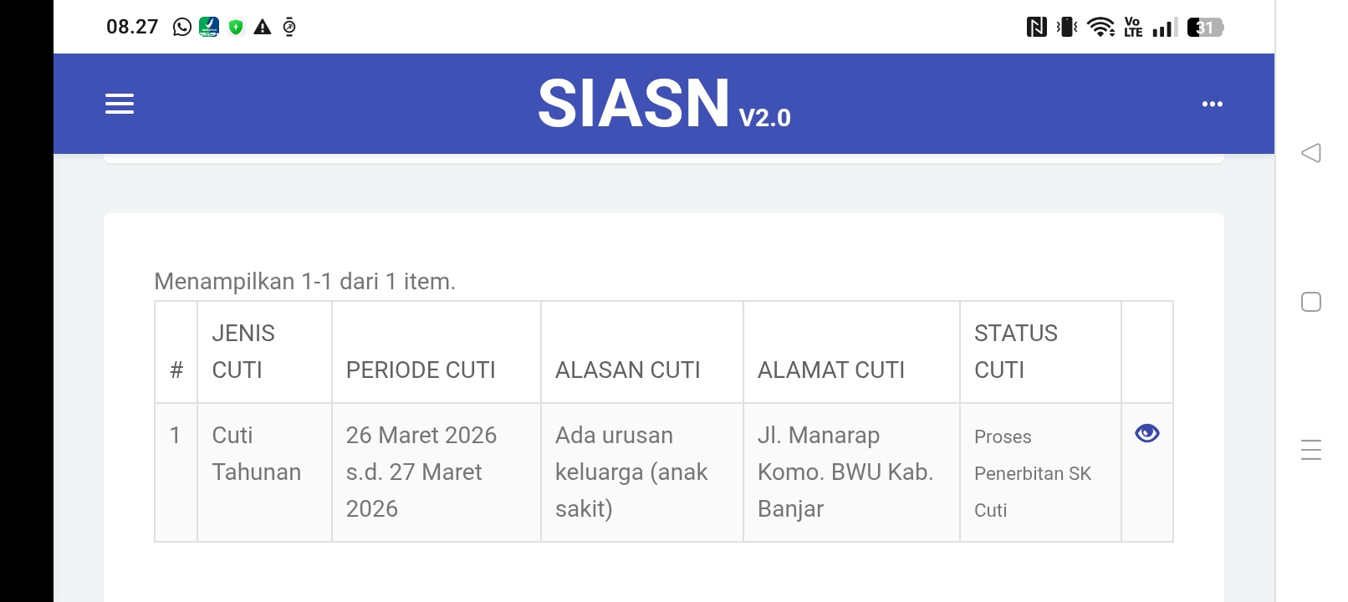Select the Jl. Manarap address cell

point(845,472)
